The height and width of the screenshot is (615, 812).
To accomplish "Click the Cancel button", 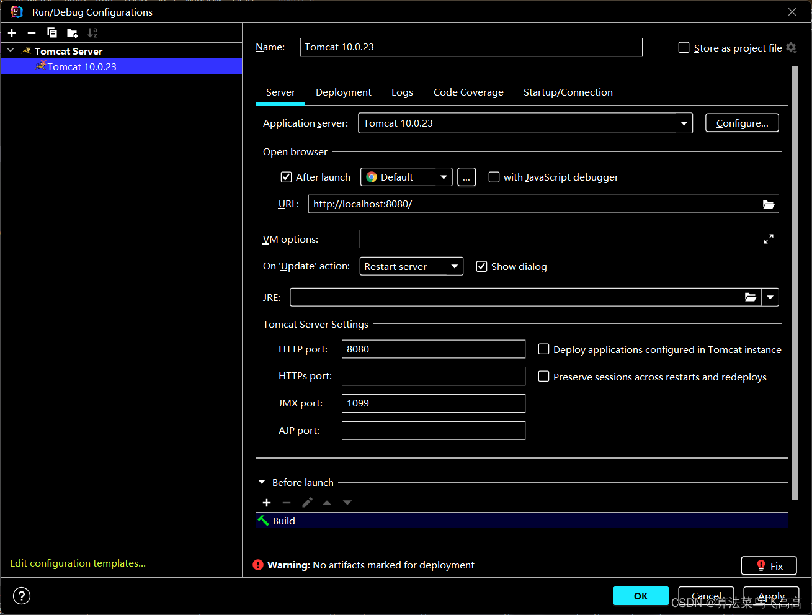I will coord(706,596).
